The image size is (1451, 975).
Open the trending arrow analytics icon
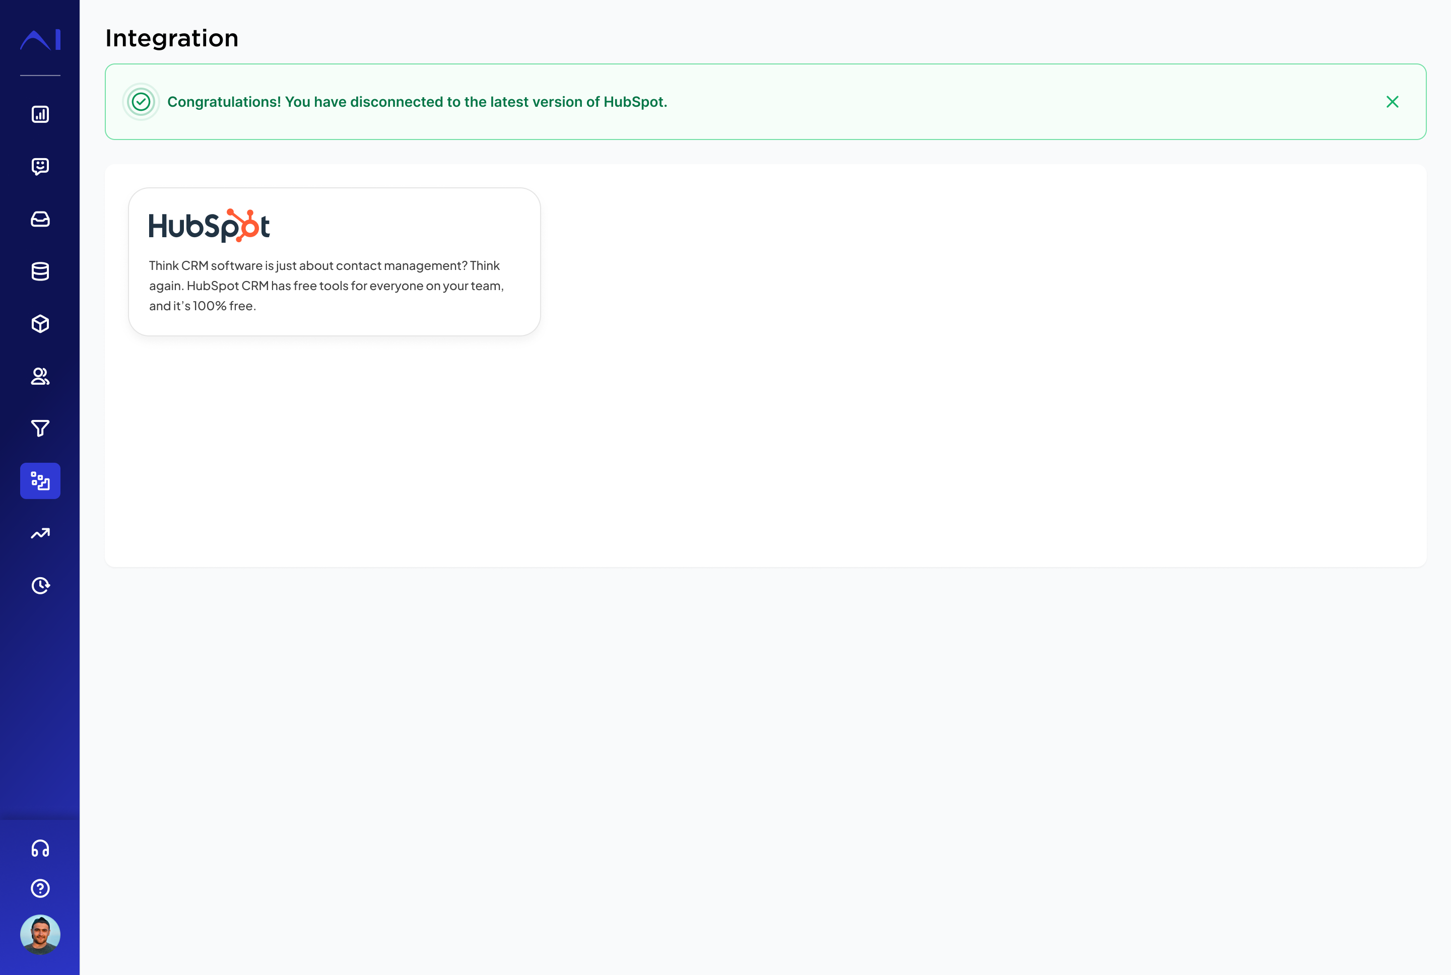point(40,533)
